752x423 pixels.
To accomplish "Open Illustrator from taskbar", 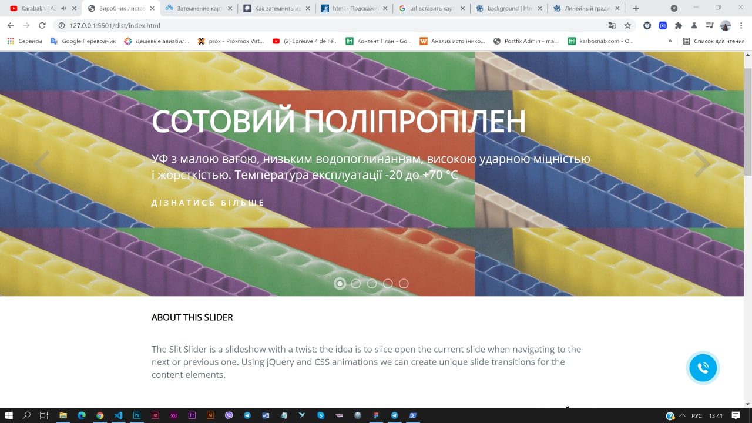I will point(210,415).
